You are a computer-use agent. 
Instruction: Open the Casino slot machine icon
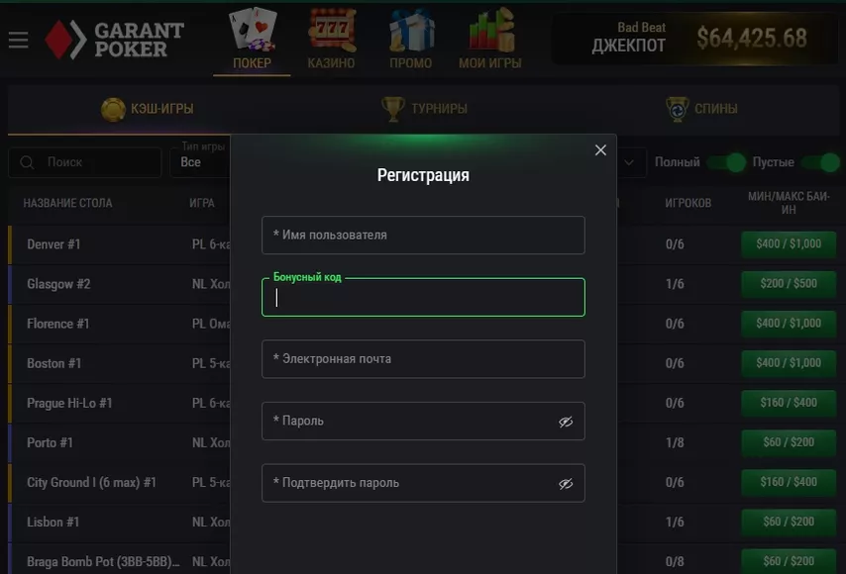tap(331, 29)
